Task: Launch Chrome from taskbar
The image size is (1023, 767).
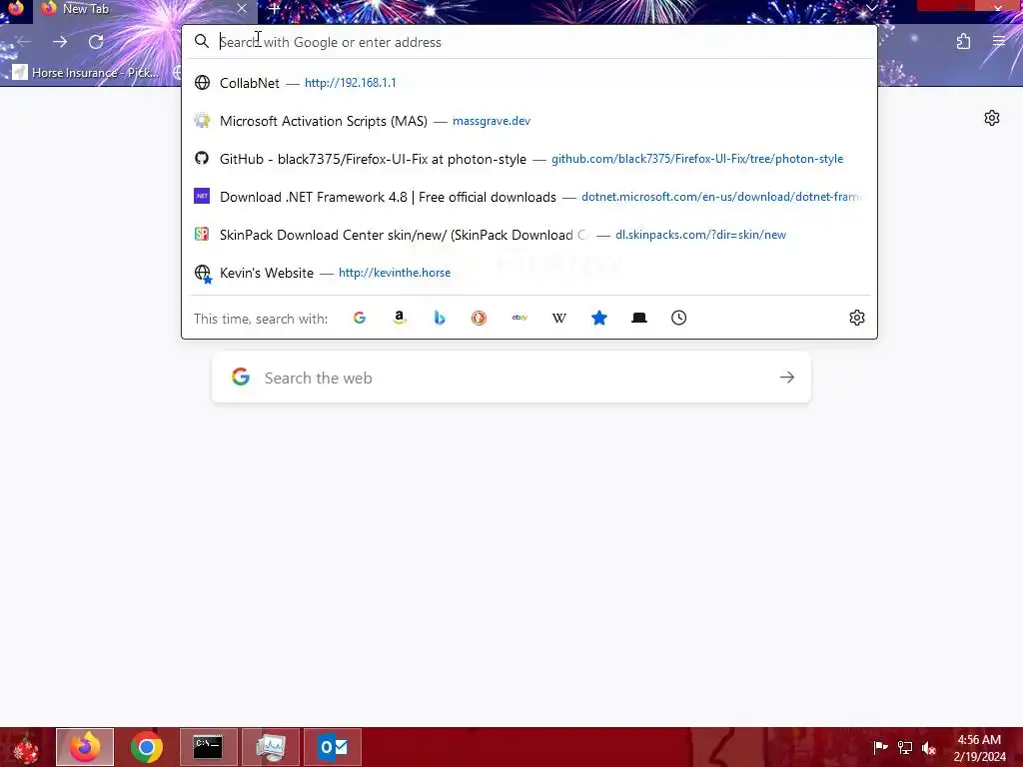Action: point(147,747)
